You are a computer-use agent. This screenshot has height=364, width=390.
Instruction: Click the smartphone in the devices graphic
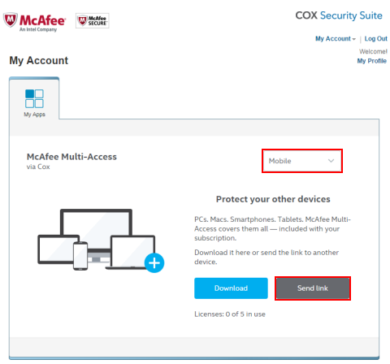(80, 256)
